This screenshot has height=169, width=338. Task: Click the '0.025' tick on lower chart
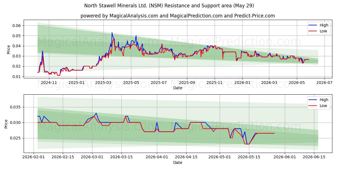point(16,138)
